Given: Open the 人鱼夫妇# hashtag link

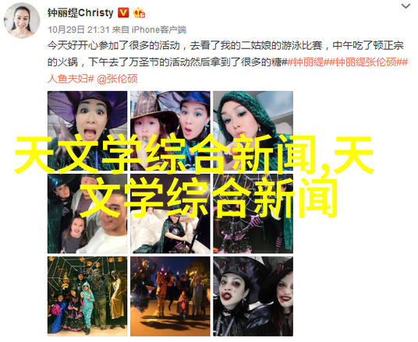Looking at the screenshot, I should (71, 79).
